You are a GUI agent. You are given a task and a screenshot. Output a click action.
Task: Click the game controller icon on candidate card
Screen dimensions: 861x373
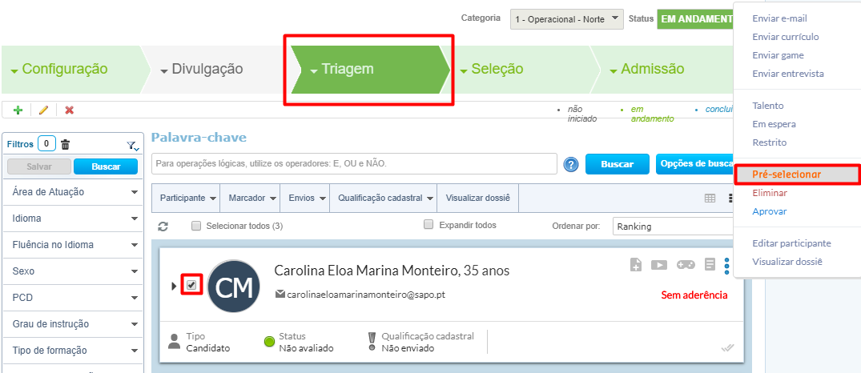(686, 264)
